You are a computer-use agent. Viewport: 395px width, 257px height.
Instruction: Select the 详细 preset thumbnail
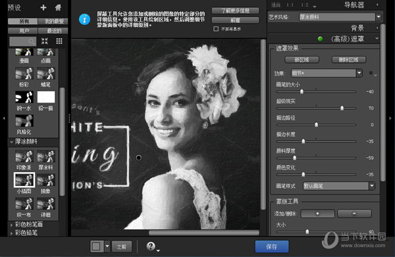pos(46,204)
